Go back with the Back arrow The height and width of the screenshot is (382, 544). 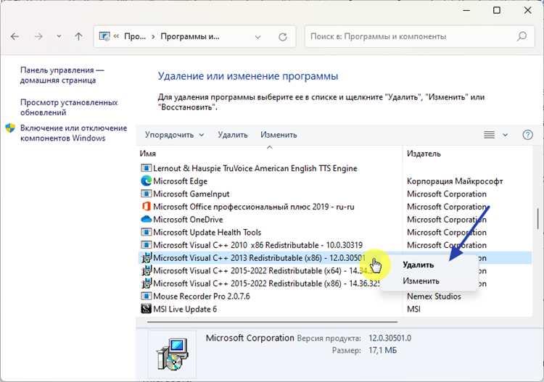pos(15,36)
